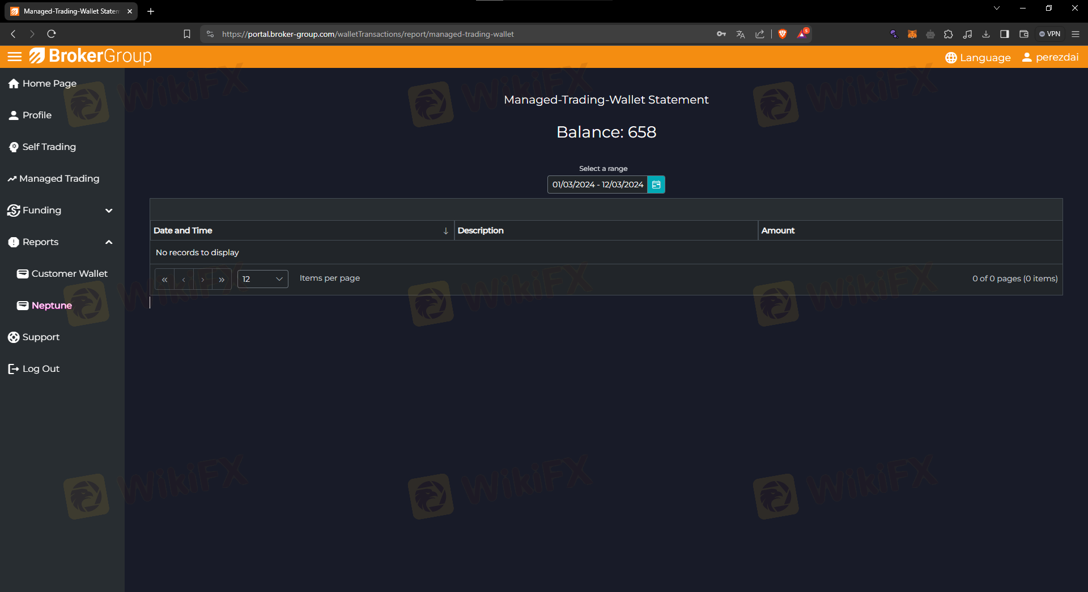
Task: Toggle the browser VPN button
Action: 1049,34
